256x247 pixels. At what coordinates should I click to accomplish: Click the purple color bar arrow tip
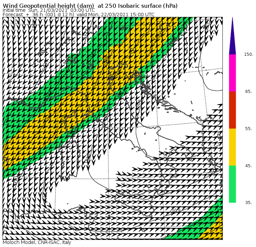(232, 36)
